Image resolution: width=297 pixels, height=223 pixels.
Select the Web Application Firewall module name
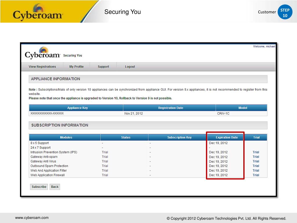(48, 175)
